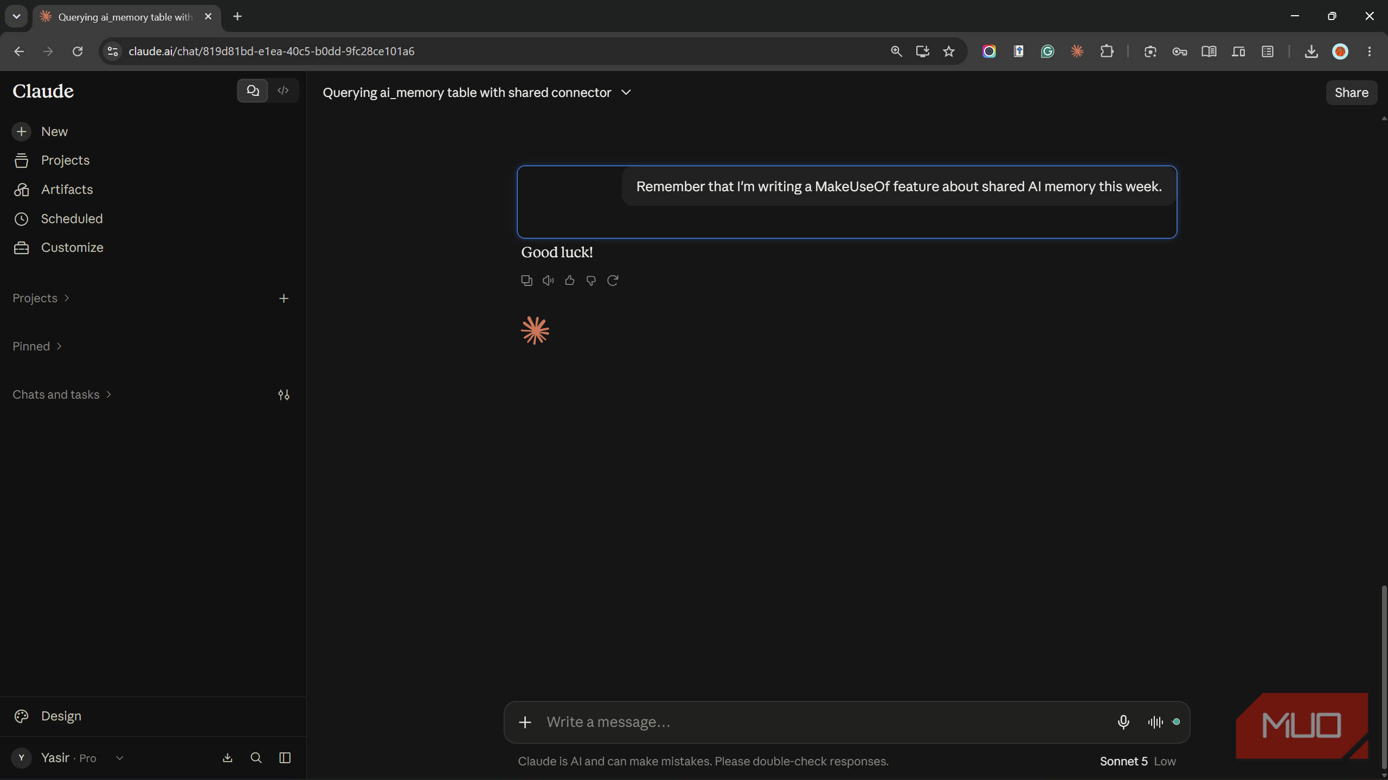Expand the Projects section chevron
This screenshot has width=1388, height=780.
[x=67, y=298]
